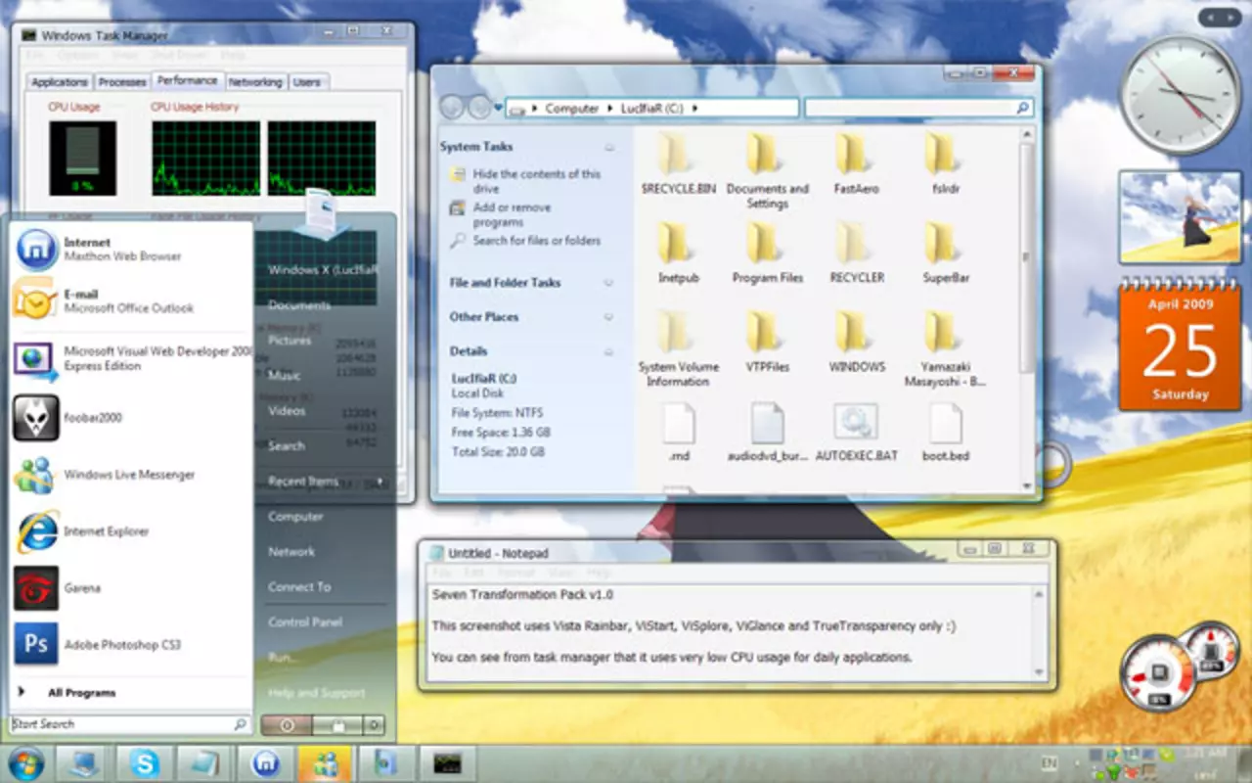Open Documents from the Start menu
Image resolution: width=1252 pixels, height=783 pixels.
click(299, 305)
